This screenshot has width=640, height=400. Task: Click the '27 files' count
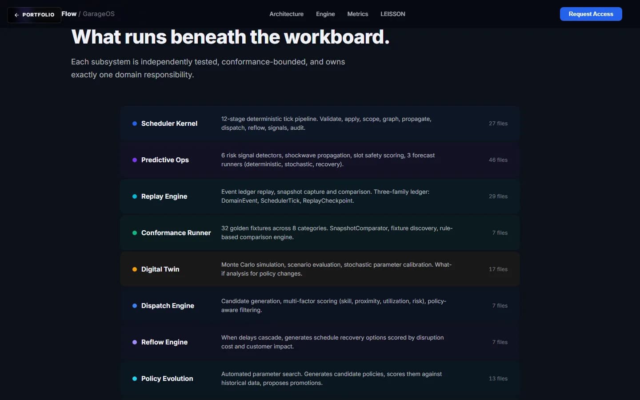(498, 124)
